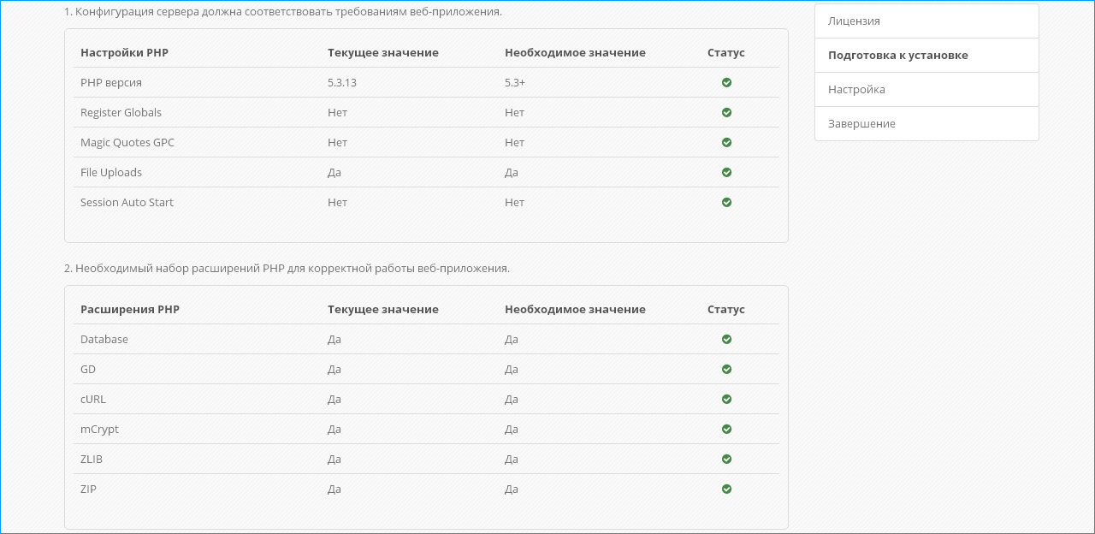Click Database extension status check icon
This screenshot has height=534, width=1095.
[726, 340]
